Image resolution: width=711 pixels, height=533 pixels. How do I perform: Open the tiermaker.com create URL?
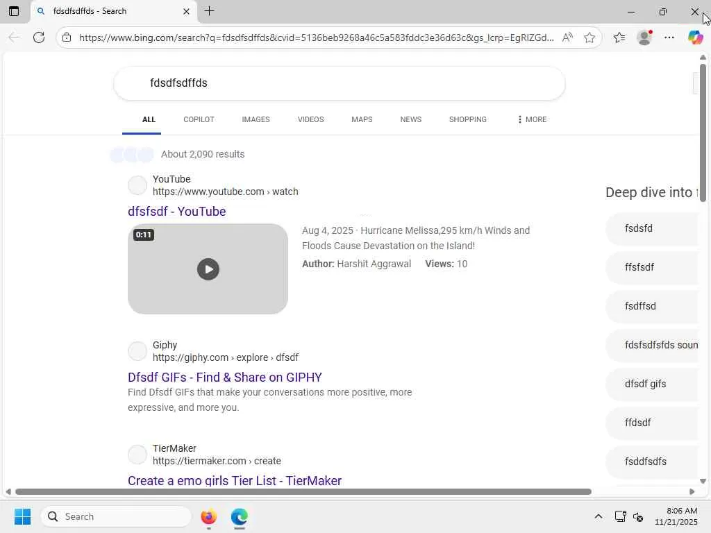[217, 461]
